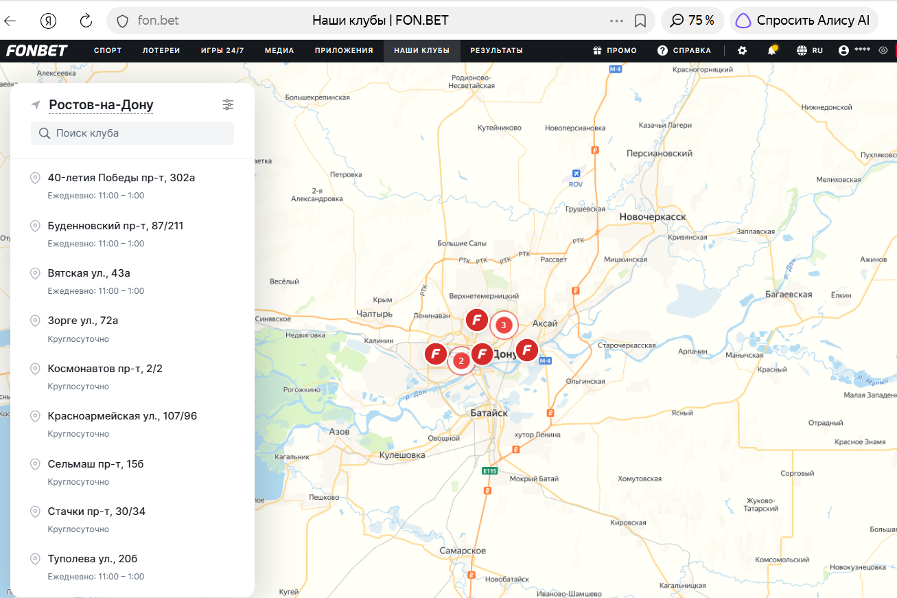
Task: Switch to ПРИЛОЖЕНИЯ page
Action: coord(344,50)
